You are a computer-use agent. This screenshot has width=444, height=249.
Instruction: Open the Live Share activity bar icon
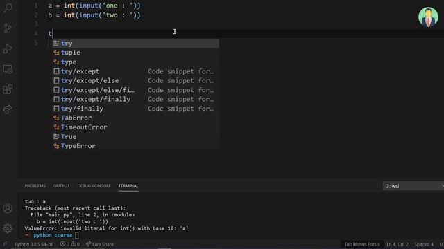click(8, 109)
